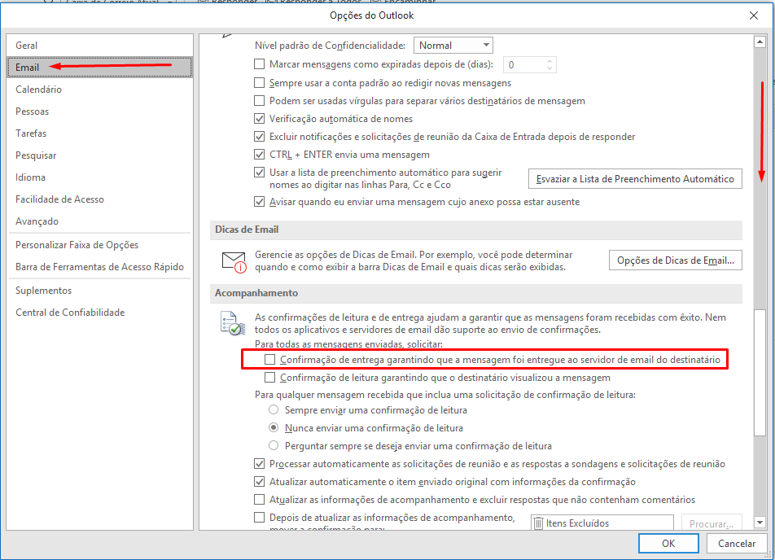Click Esvaziar a Lista de Preenchimento Automático
775x560 pixels.
[x=635, y=179]
